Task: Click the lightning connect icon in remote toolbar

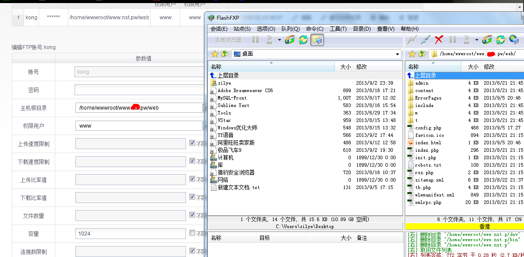Action: [x=411, y=40]
